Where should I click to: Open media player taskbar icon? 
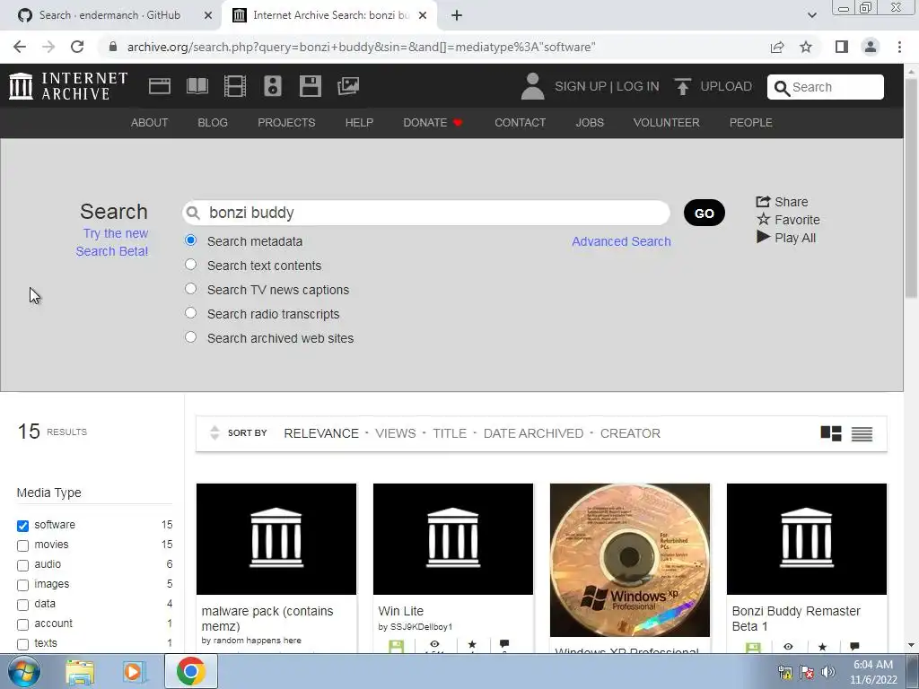[134, 672]
